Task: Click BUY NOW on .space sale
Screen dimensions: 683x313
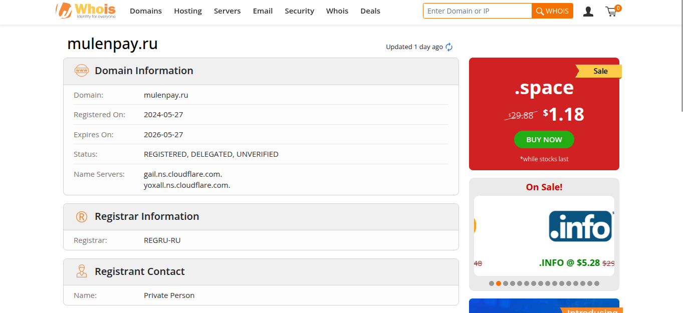Action: (x=544, y=140)
